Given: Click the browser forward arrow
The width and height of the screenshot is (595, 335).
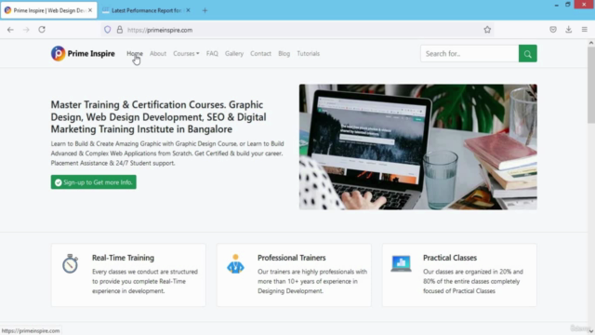Looking at the screenshot, I should (26, 30).
